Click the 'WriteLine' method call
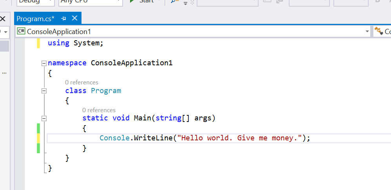Viewport: 391px width, 190px height. pyautogui.click(x=153, y=138)
